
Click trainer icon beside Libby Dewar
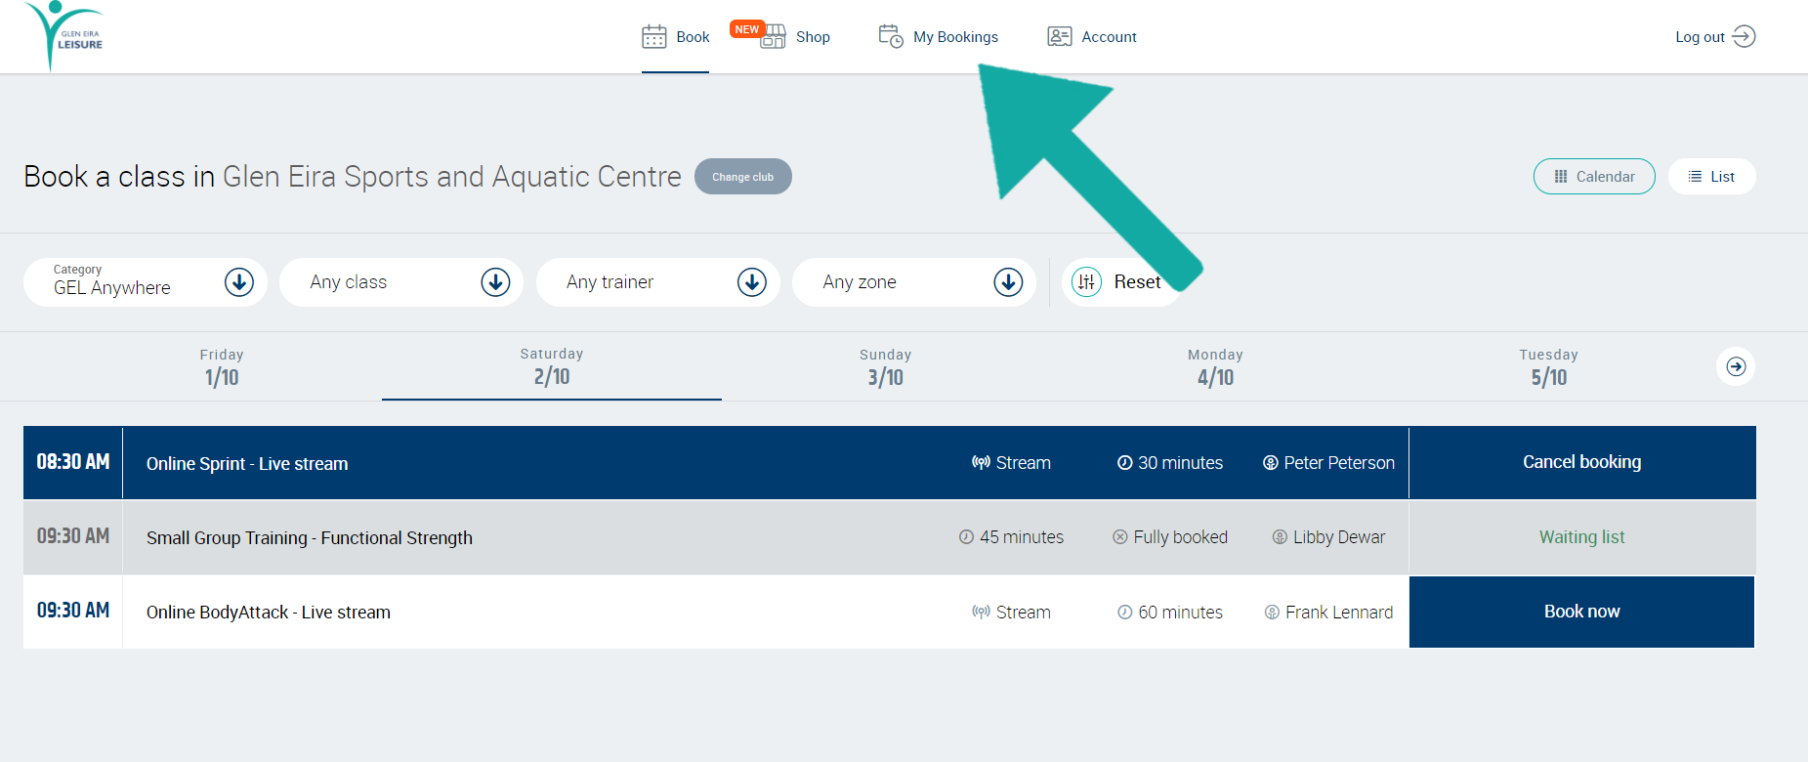click(x=1280, y=537)
